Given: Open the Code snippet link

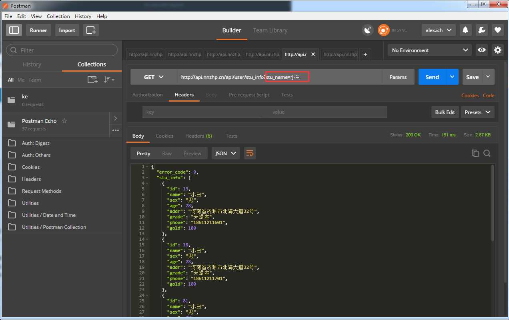Looking at the screenshot, I should [489, 95].
